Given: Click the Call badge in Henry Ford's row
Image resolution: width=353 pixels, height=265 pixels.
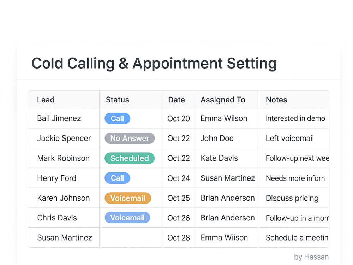Looking at the screenshot, I should [117, 178].
